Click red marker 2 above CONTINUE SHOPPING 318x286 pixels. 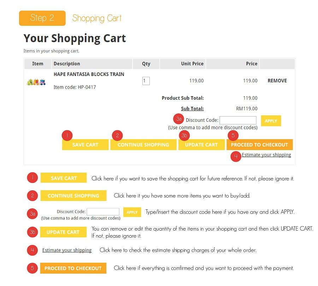pos(117,135)
